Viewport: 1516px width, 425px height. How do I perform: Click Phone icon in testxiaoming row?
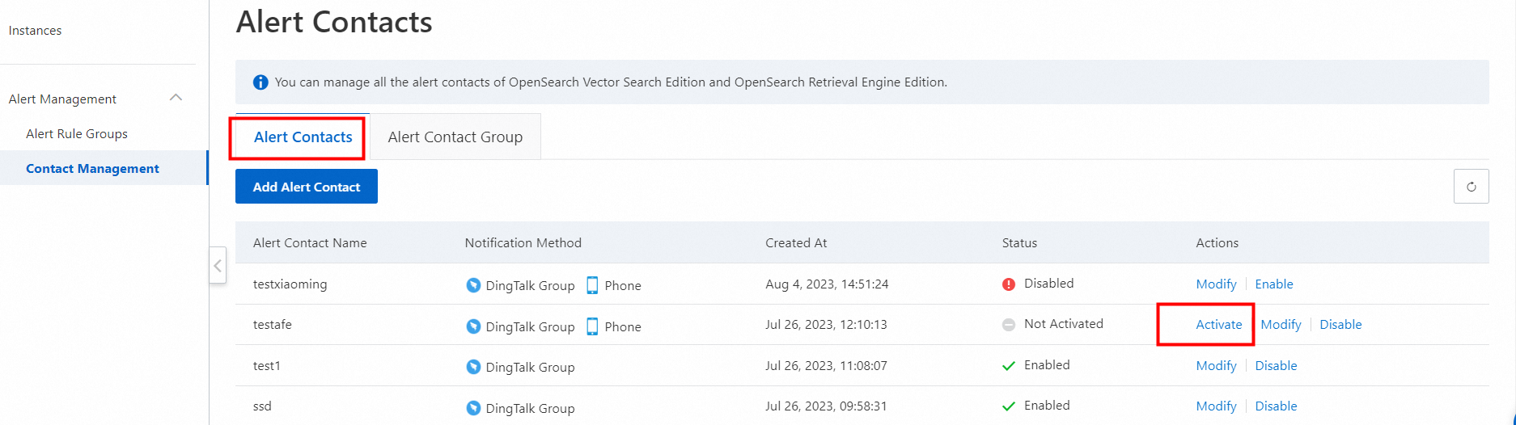tap(592, 285)
